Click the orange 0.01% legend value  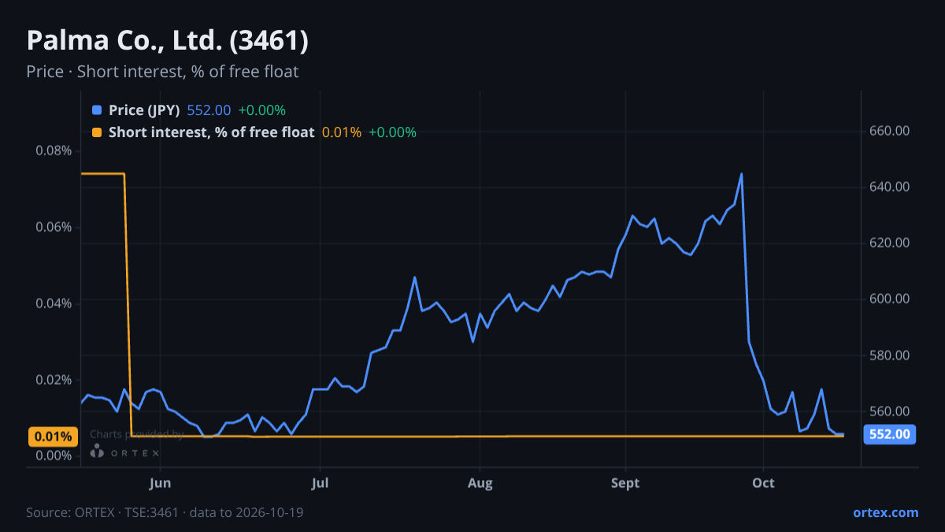[x=342, y=132]
